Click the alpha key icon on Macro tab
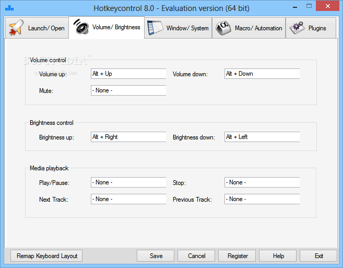 coord(223,28)
